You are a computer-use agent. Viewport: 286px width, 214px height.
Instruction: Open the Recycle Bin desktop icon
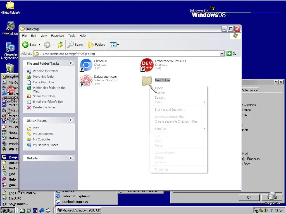click(272, 198)
